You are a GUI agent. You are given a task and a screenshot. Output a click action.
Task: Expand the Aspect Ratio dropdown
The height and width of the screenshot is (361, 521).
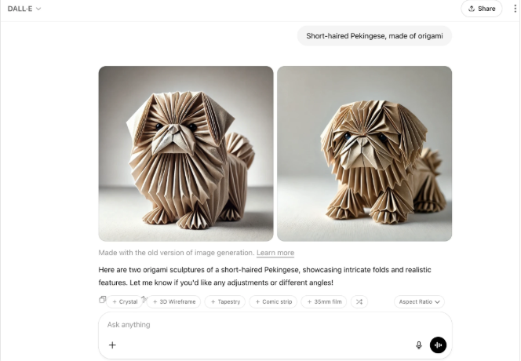(419, 302)
